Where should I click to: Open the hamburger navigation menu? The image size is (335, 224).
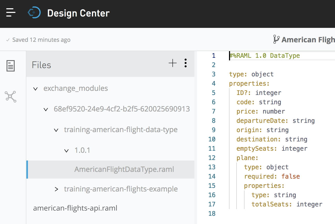coord(11,12)
